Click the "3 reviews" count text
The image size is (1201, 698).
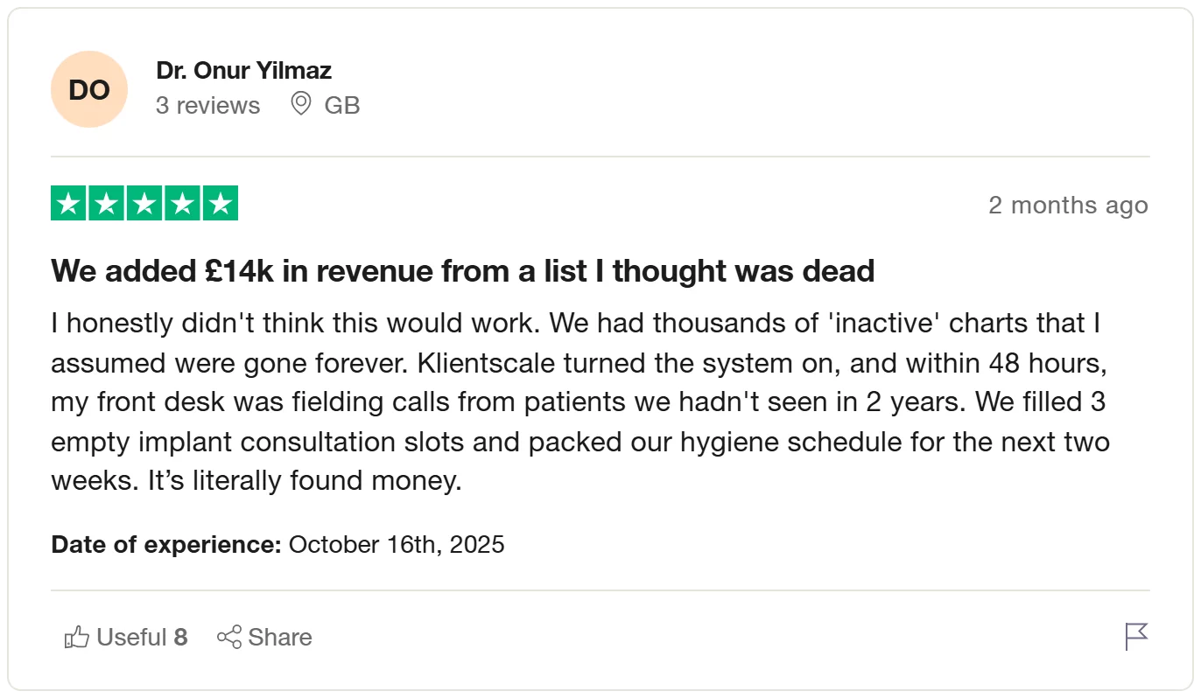[x=207, y=106]
